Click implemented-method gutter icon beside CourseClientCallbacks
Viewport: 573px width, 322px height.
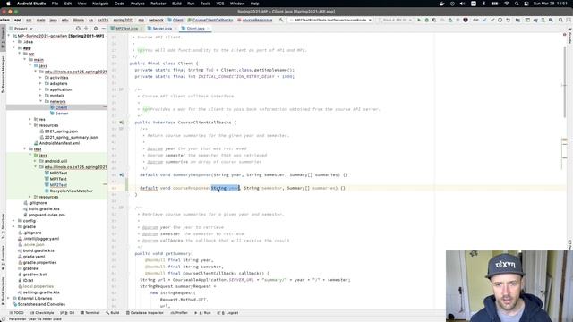(x=121, y=123)
